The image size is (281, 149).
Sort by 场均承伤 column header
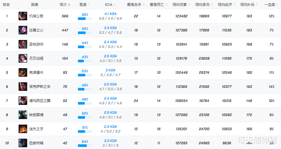[204, 5]
